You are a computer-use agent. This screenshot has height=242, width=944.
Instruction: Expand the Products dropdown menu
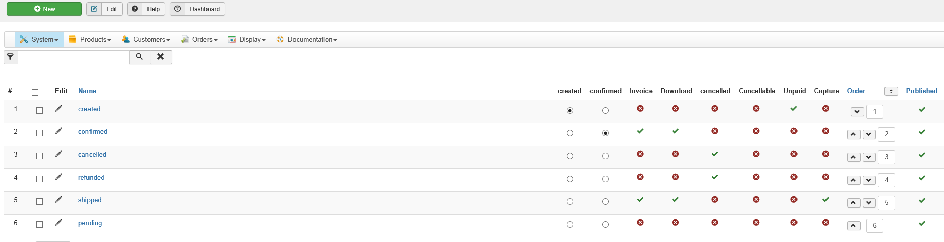(x=90, y=40)
